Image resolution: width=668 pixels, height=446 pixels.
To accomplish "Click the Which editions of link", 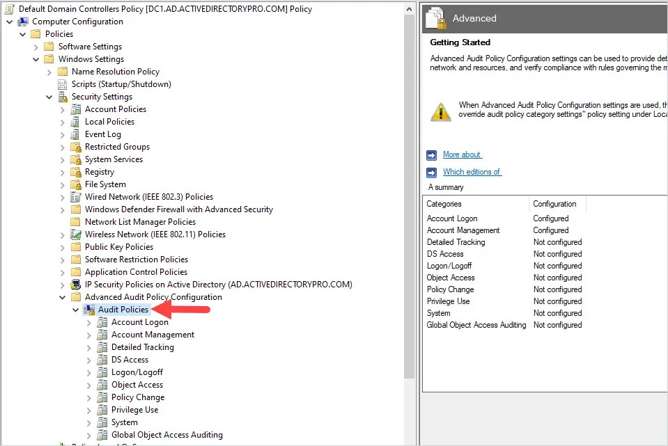I will (472, 172).
